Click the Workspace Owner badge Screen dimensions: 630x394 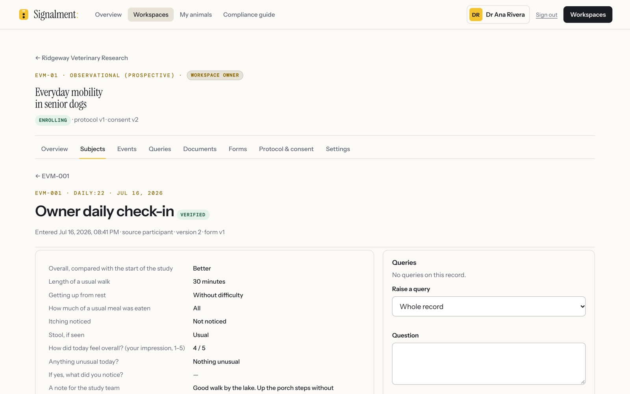215,75
